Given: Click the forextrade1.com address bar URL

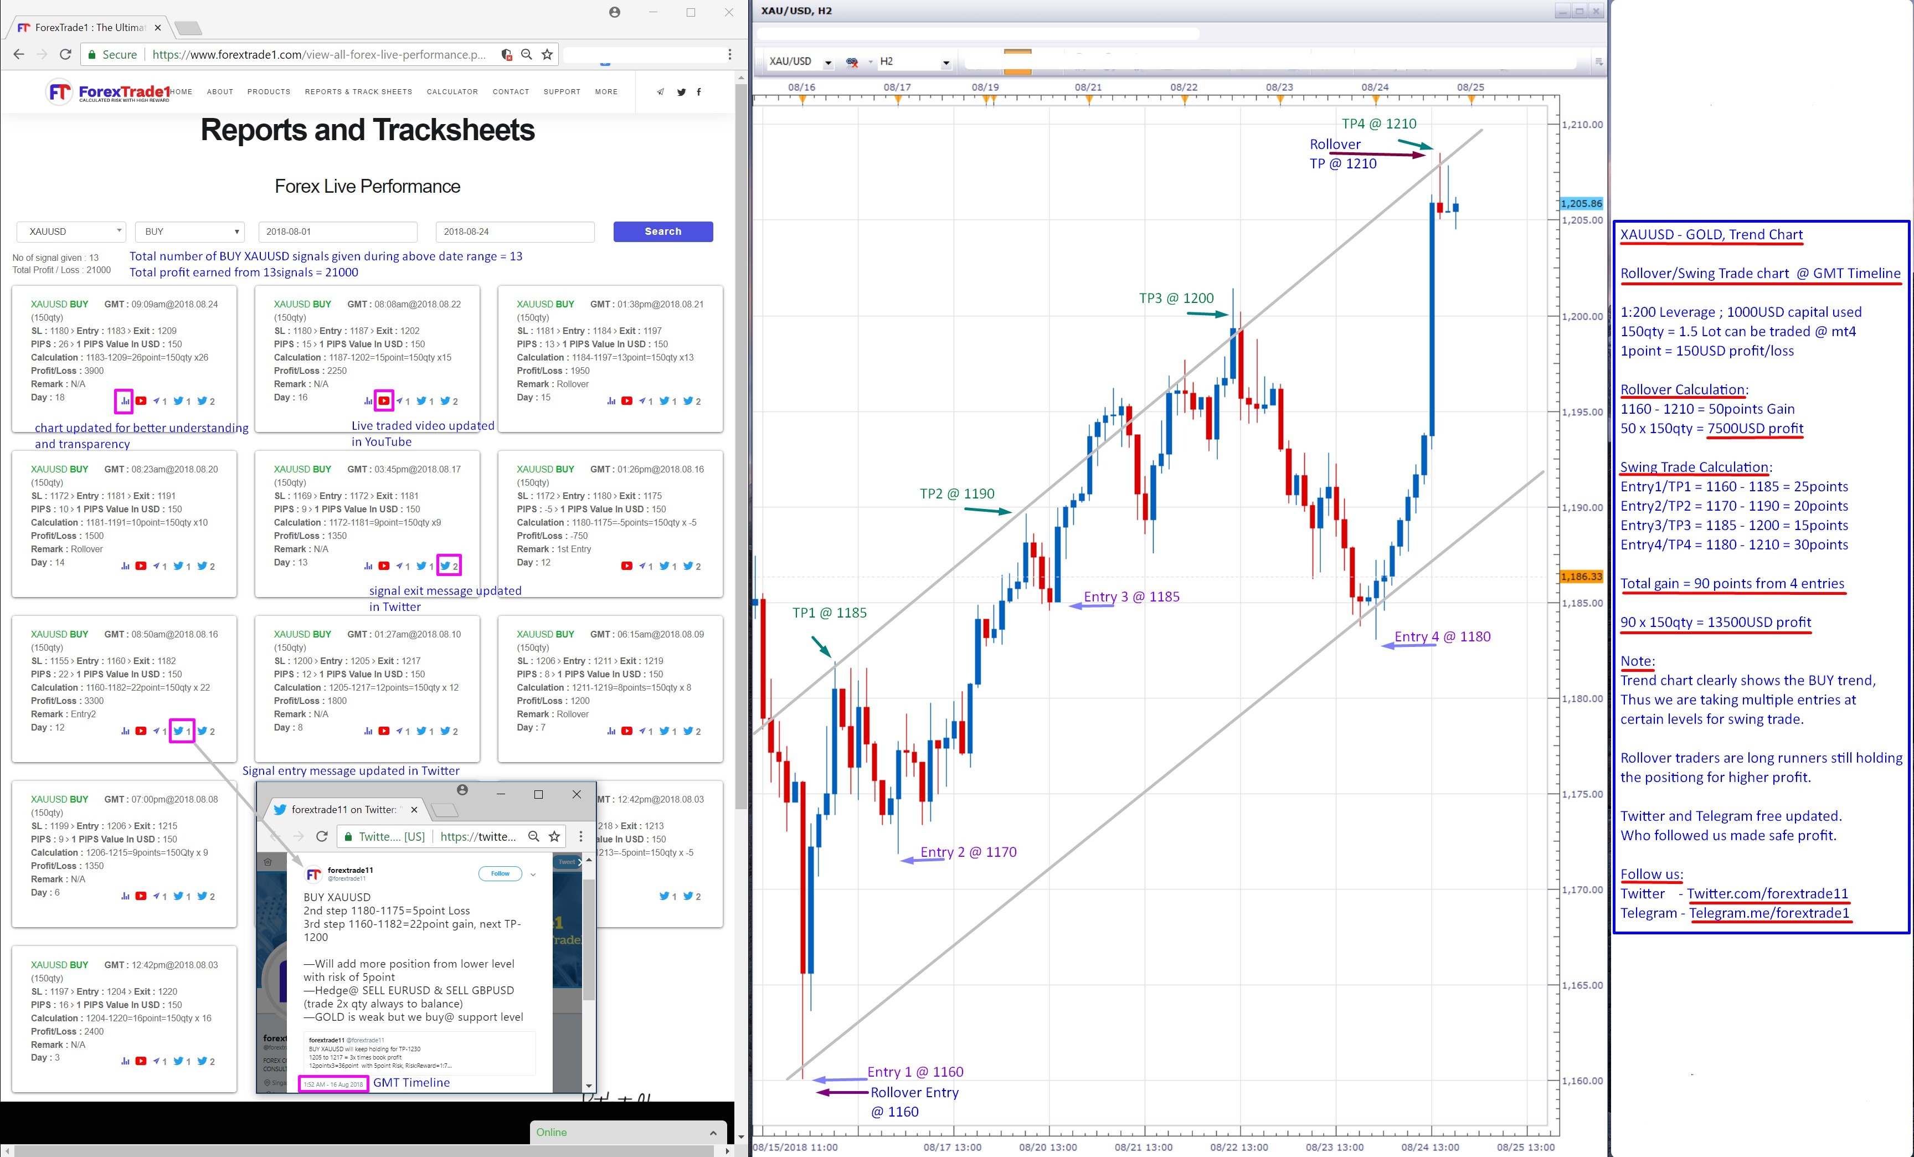Looking at the screenshot, I should click(x=318, y=54).
